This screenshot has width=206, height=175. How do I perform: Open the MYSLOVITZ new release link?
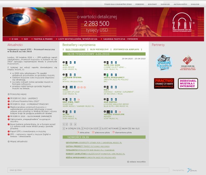point(90,150)
